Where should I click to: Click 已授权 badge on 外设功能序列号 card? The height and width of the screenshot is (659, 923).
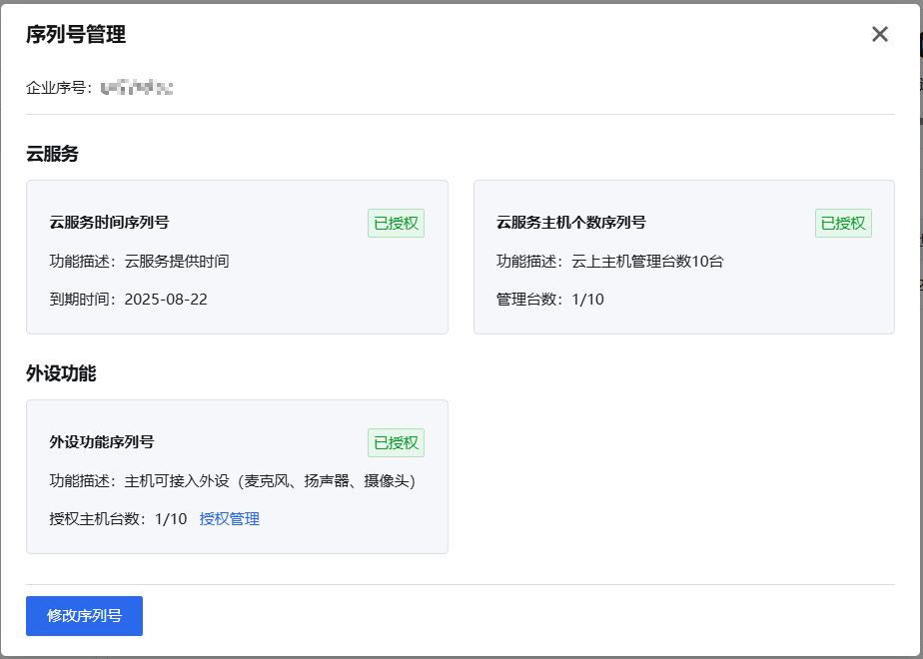[396, 443]
